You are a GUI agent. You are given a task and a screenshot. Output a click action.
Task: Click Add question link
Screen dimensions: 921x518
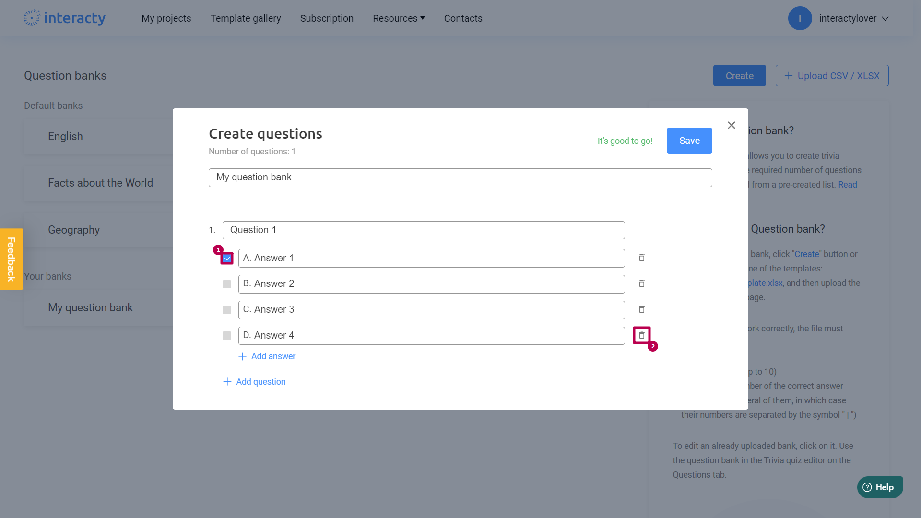point(254,382)
